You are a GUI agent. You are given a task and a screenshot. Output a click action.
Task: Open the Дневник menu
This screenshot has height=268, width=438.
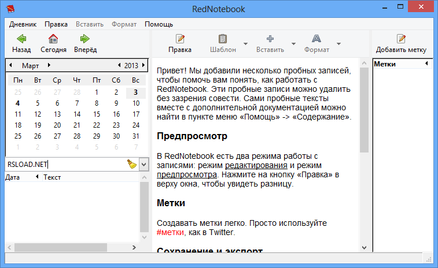click(23, 24)
